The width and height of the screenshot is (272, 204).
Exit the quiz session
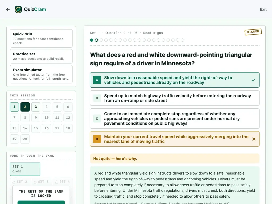click(263, 9)
